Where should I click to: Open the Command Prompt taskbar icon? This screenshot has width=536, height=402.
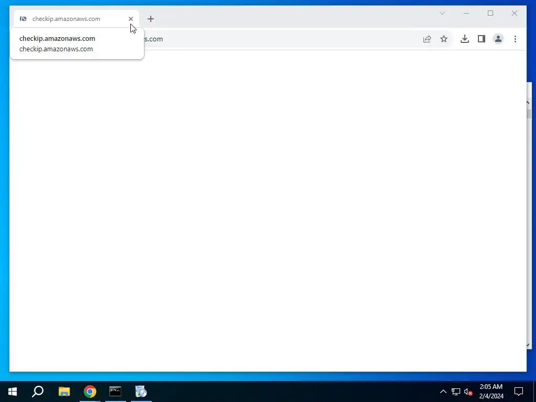point(115,392)
